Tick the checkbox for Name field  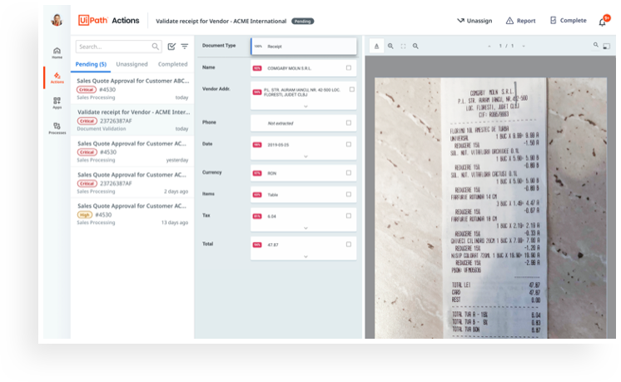click(349, 67)
